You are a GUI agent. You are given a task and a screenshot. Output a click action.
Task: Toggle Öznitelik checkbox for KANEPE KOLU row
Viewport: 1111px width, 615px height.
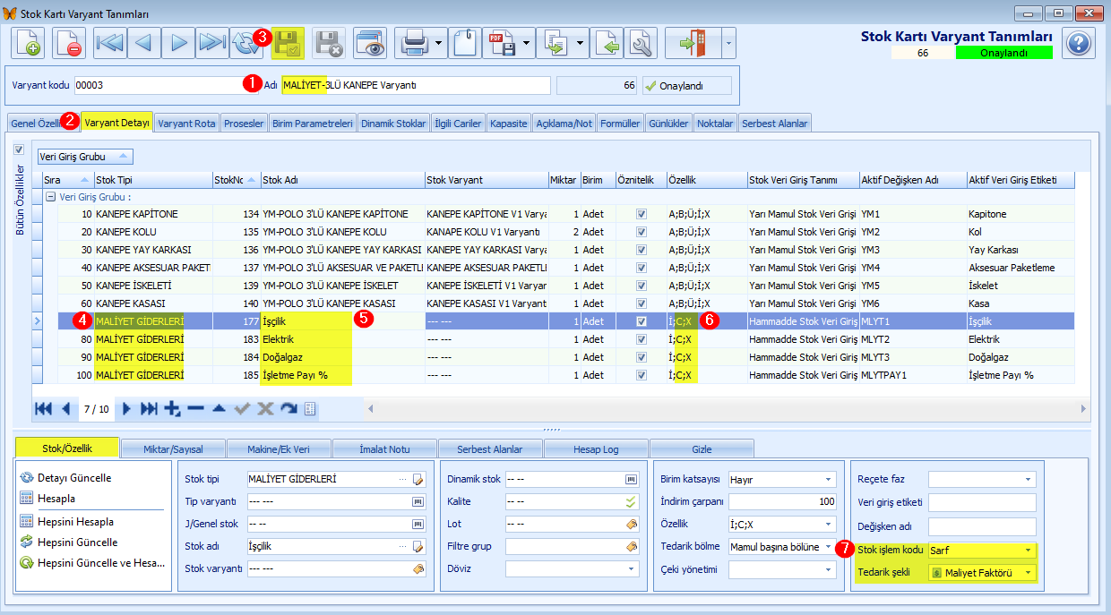641,232
